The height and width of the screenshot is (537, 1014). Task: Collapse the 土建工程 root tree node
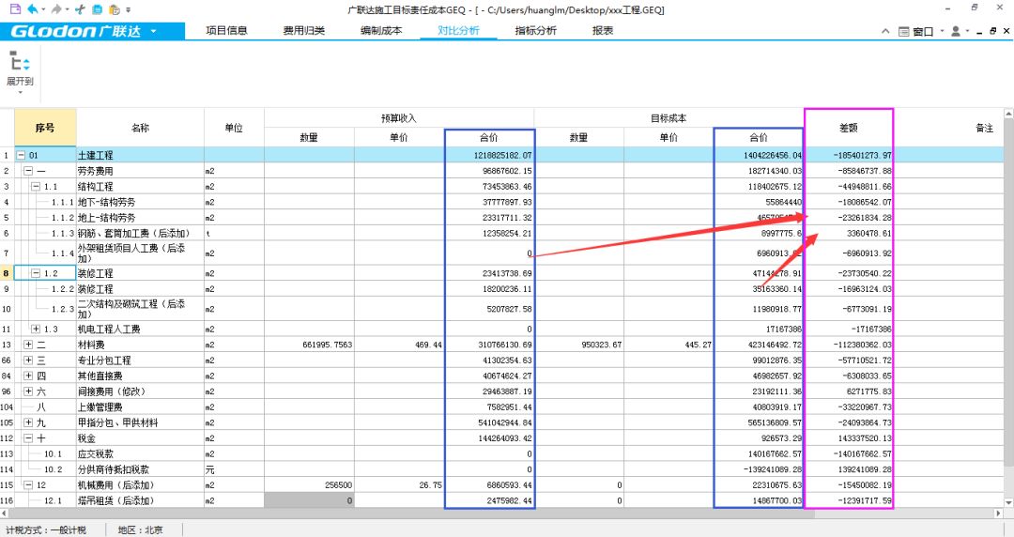click(22, 155)
